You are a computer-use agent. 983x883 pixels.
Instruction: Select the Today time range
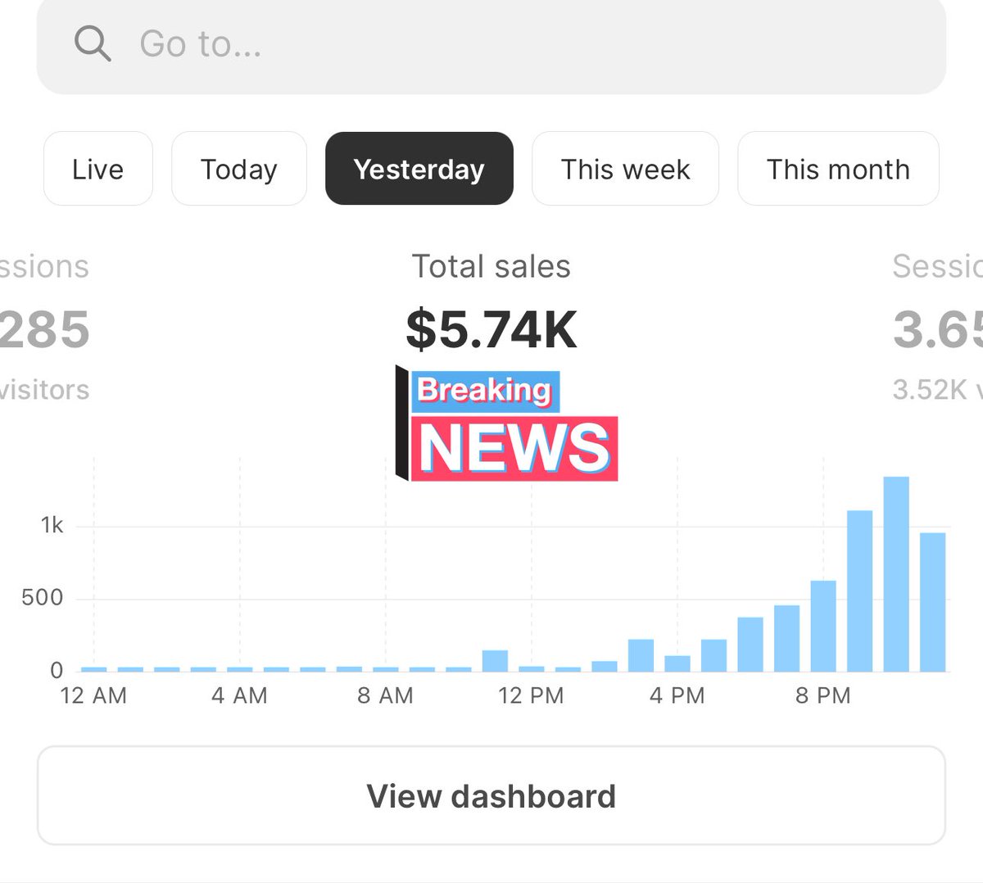(239, 169)
